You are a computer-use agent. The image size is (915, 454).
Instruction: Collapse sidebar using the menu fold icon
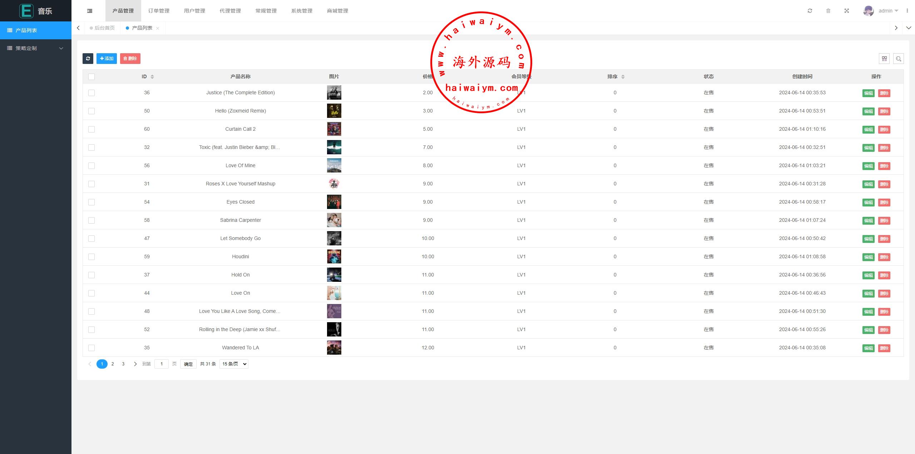[x=90, y=11]
